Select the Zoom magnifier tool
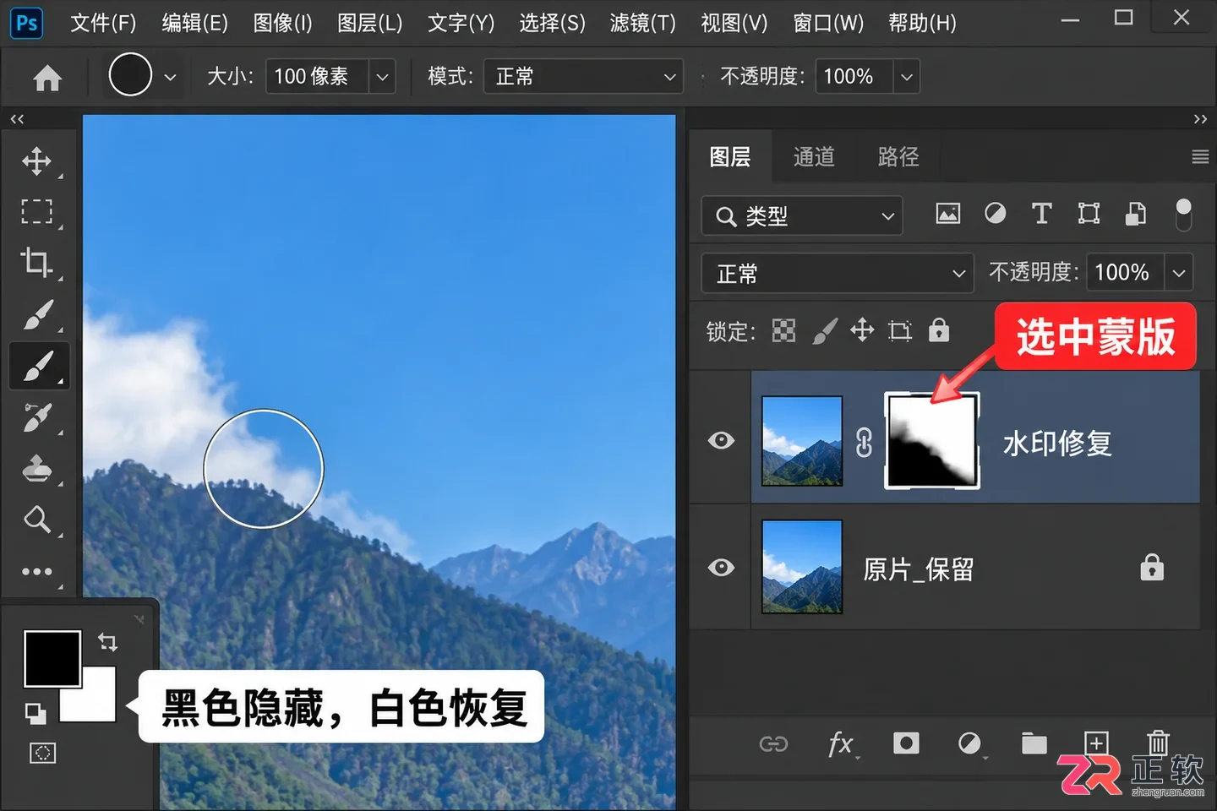This screenshot has height=811, width=1217. 36,519
